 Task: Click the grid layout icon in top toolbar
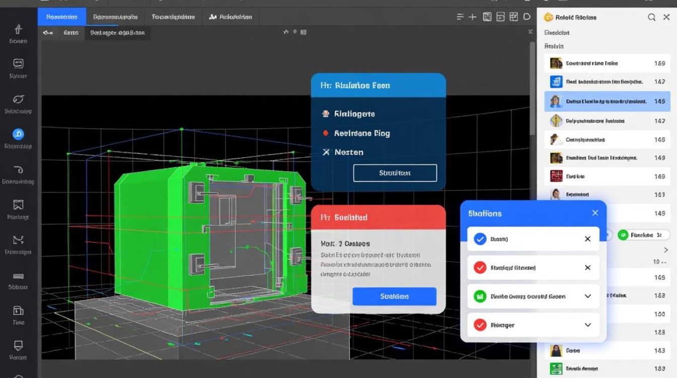(x=513, y=17)
